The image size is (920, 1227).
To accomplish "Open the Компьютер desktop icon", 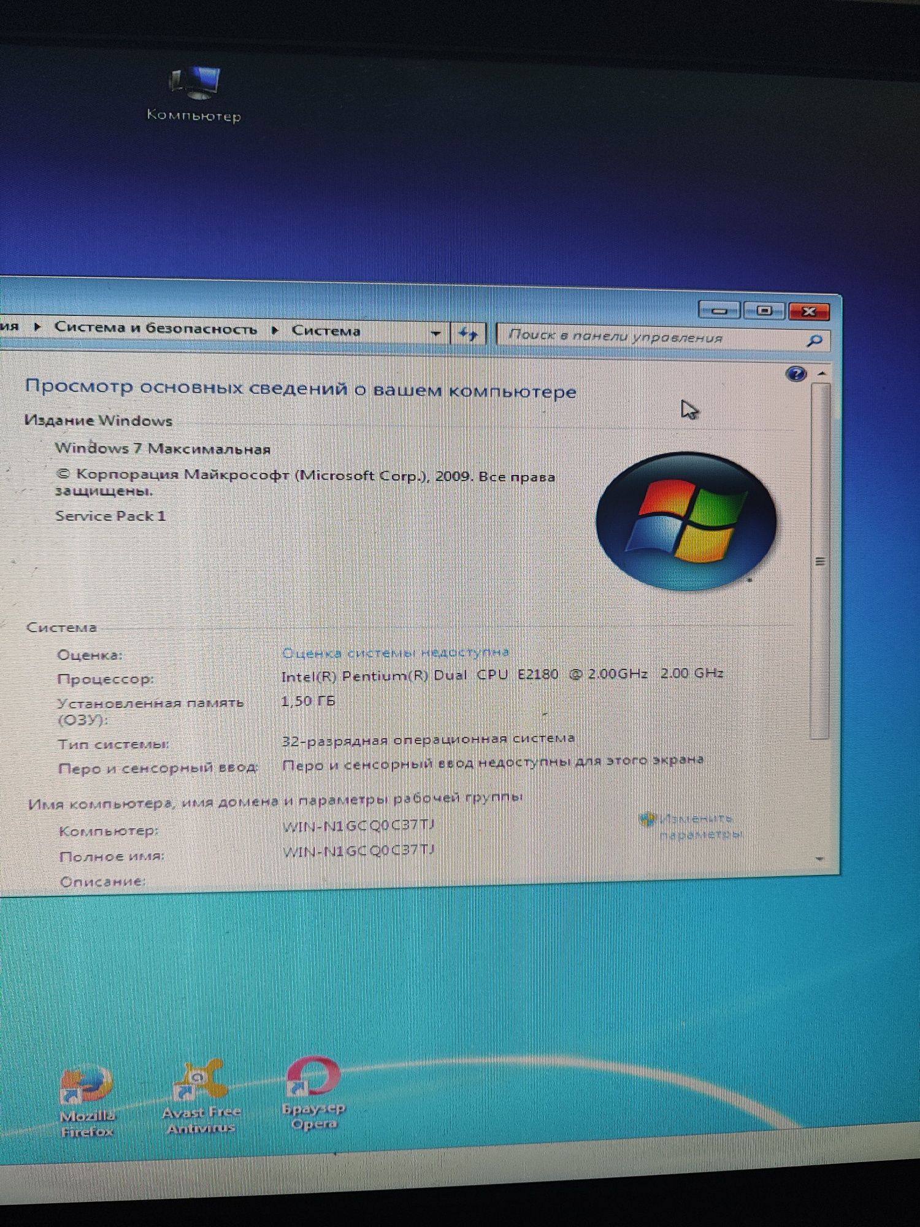I will 194,93.
